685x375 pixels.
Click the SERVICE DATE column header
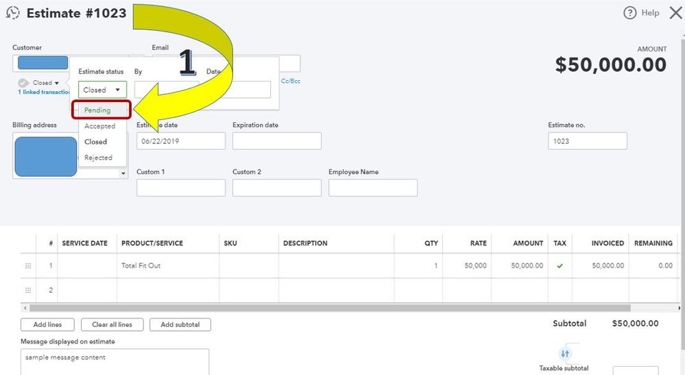(x=85, y=243)
